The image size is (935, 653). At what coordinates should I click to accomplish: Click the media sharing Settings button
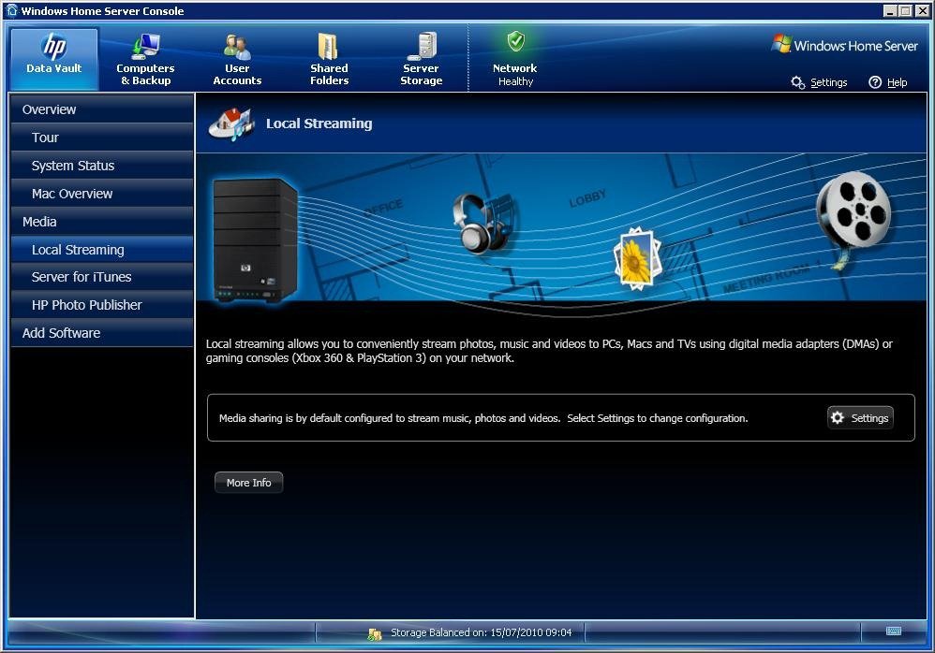[x=860, y=418]
